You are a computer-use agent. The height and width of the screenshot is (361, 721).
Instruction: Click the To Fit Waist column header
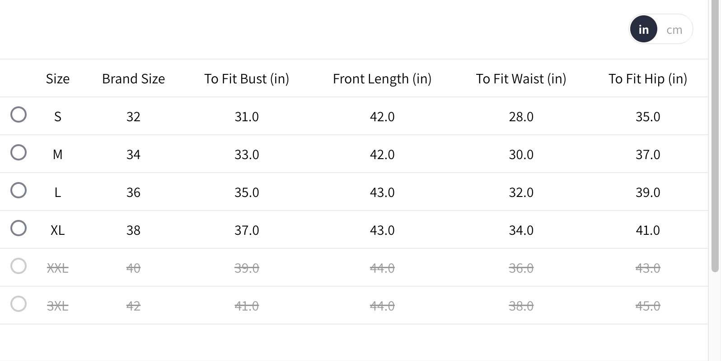(x=521, y=79)
